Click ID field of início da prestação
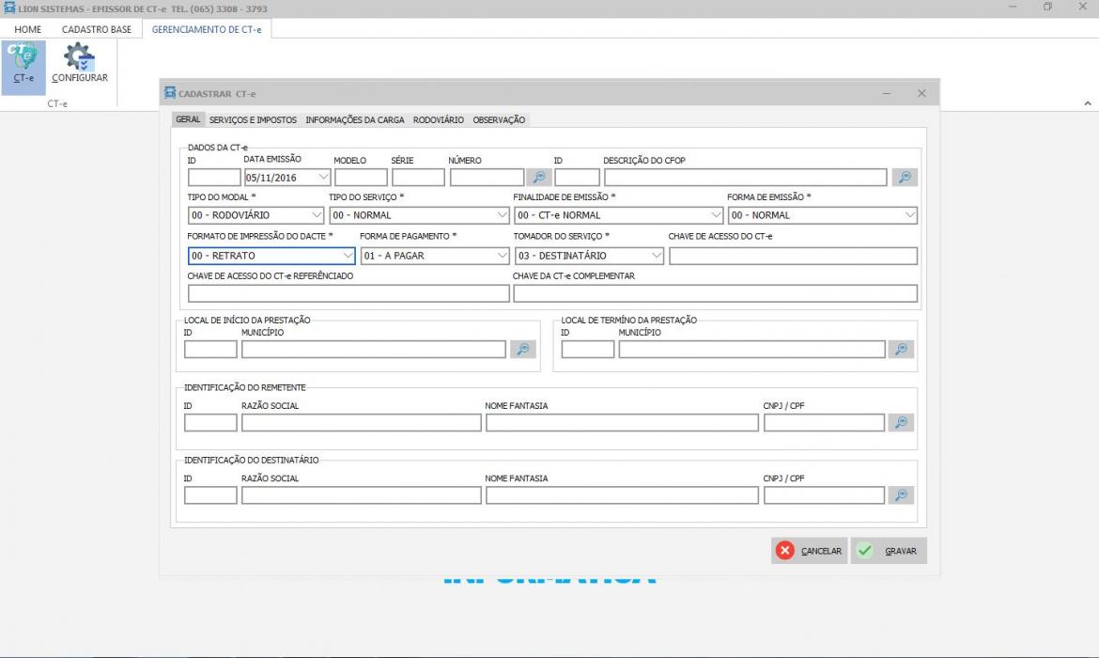The image size is (1099, 658). pos(211,350)
